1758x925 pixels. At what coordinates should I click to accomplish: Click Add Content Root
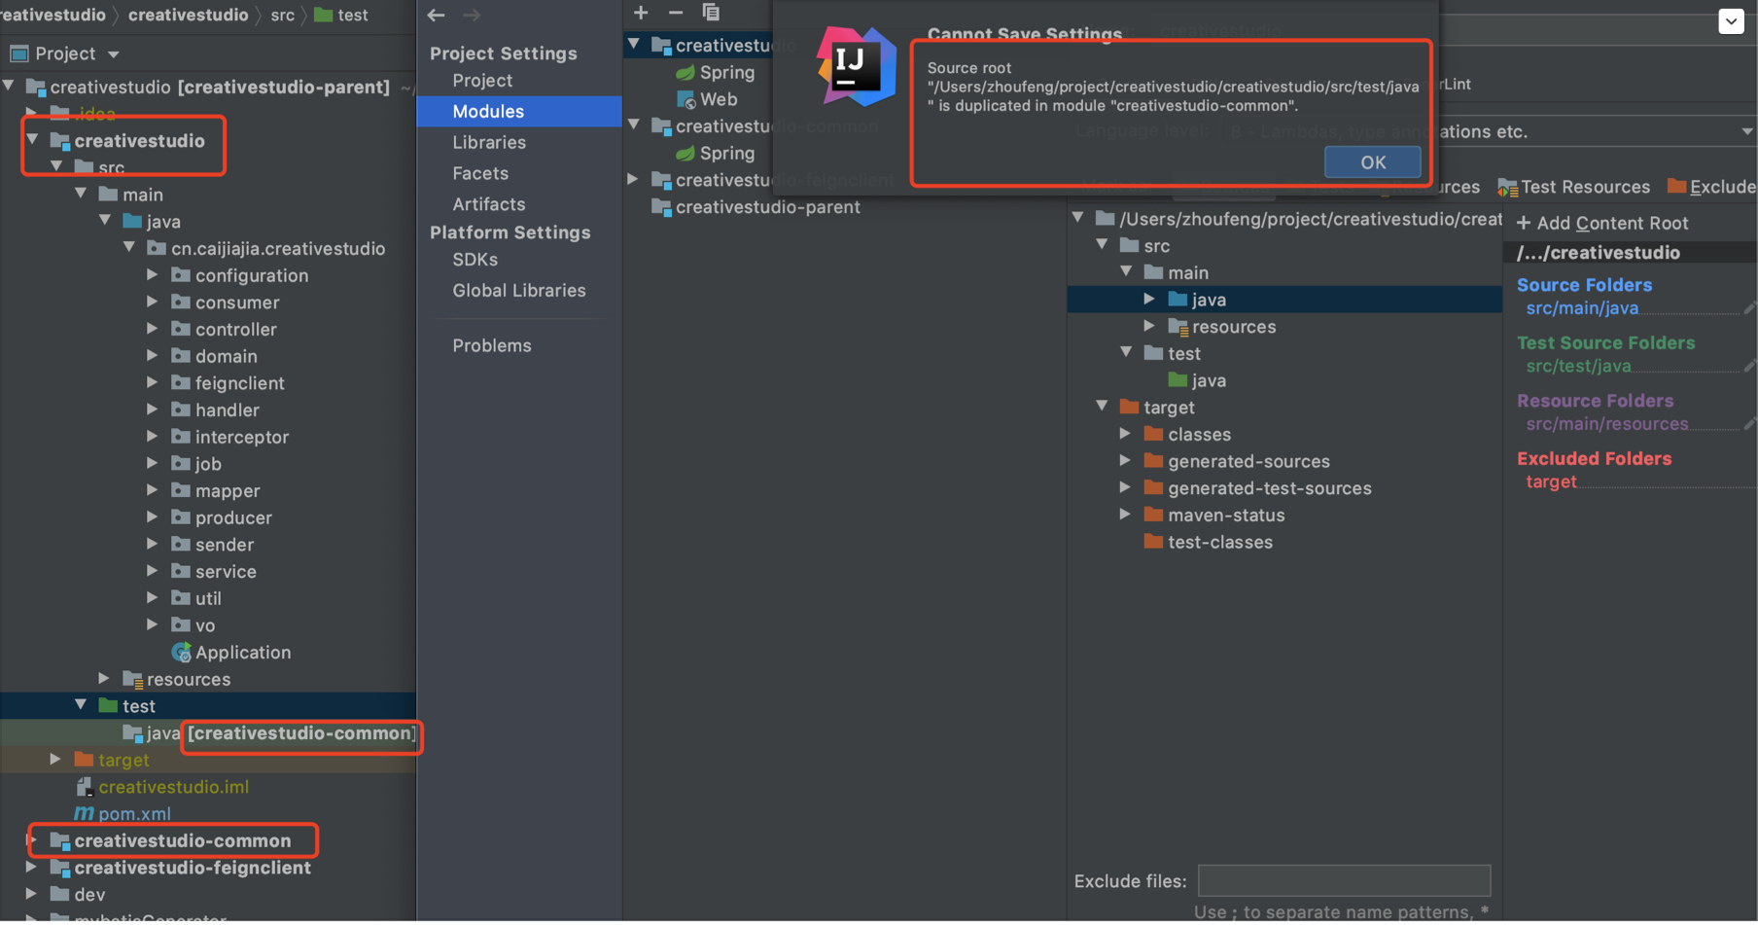click(x=1602, y=223)
